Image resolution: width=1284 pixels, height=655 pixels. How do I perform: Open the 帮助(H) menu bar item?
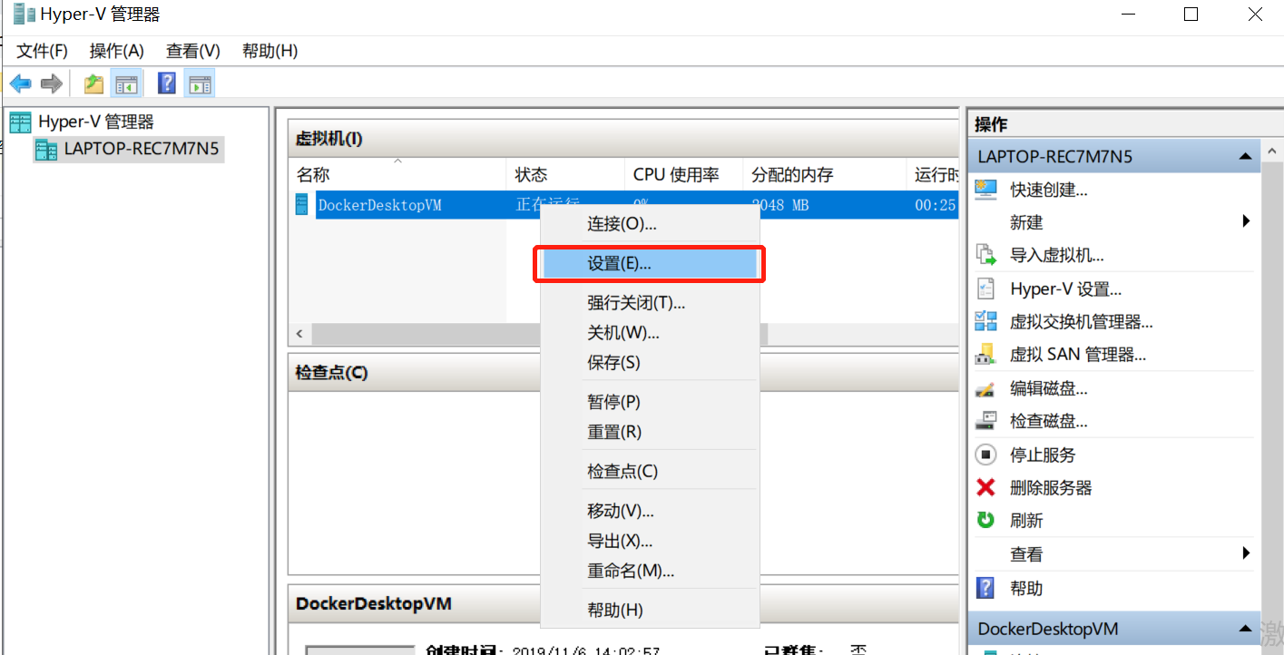[x=270, y=51]
